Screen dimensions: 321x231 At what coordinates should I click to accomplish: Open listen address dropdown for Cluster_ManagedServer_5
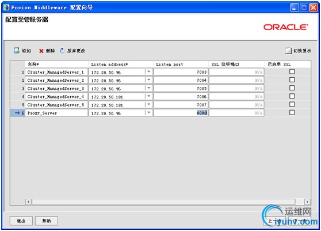click(149, 104)
